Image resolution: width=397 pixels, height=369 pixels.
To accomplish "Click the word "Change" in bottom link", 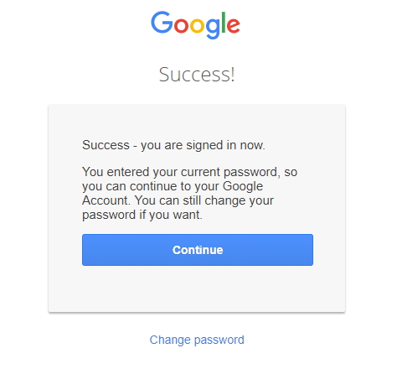I will tap(170, 340).
